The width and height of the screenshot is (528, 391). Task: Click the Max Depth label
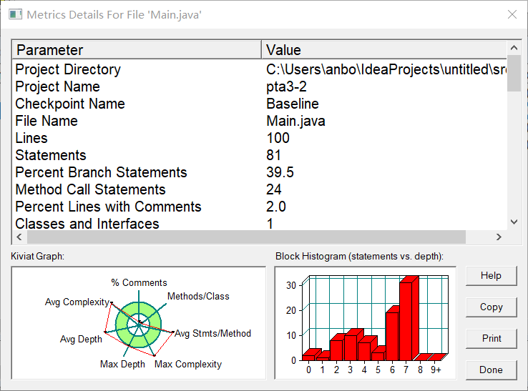pyautogui.click(x=122, y=365)
